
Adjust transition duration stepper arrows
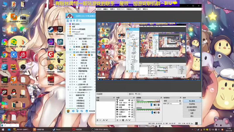coord(180,104)
